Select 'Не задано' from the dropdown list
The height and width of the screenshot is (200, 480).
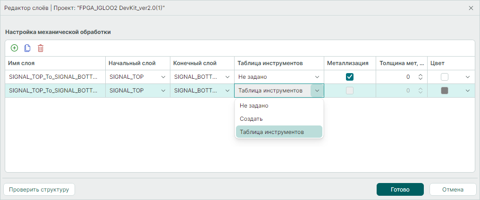click(x=279, y=106)
